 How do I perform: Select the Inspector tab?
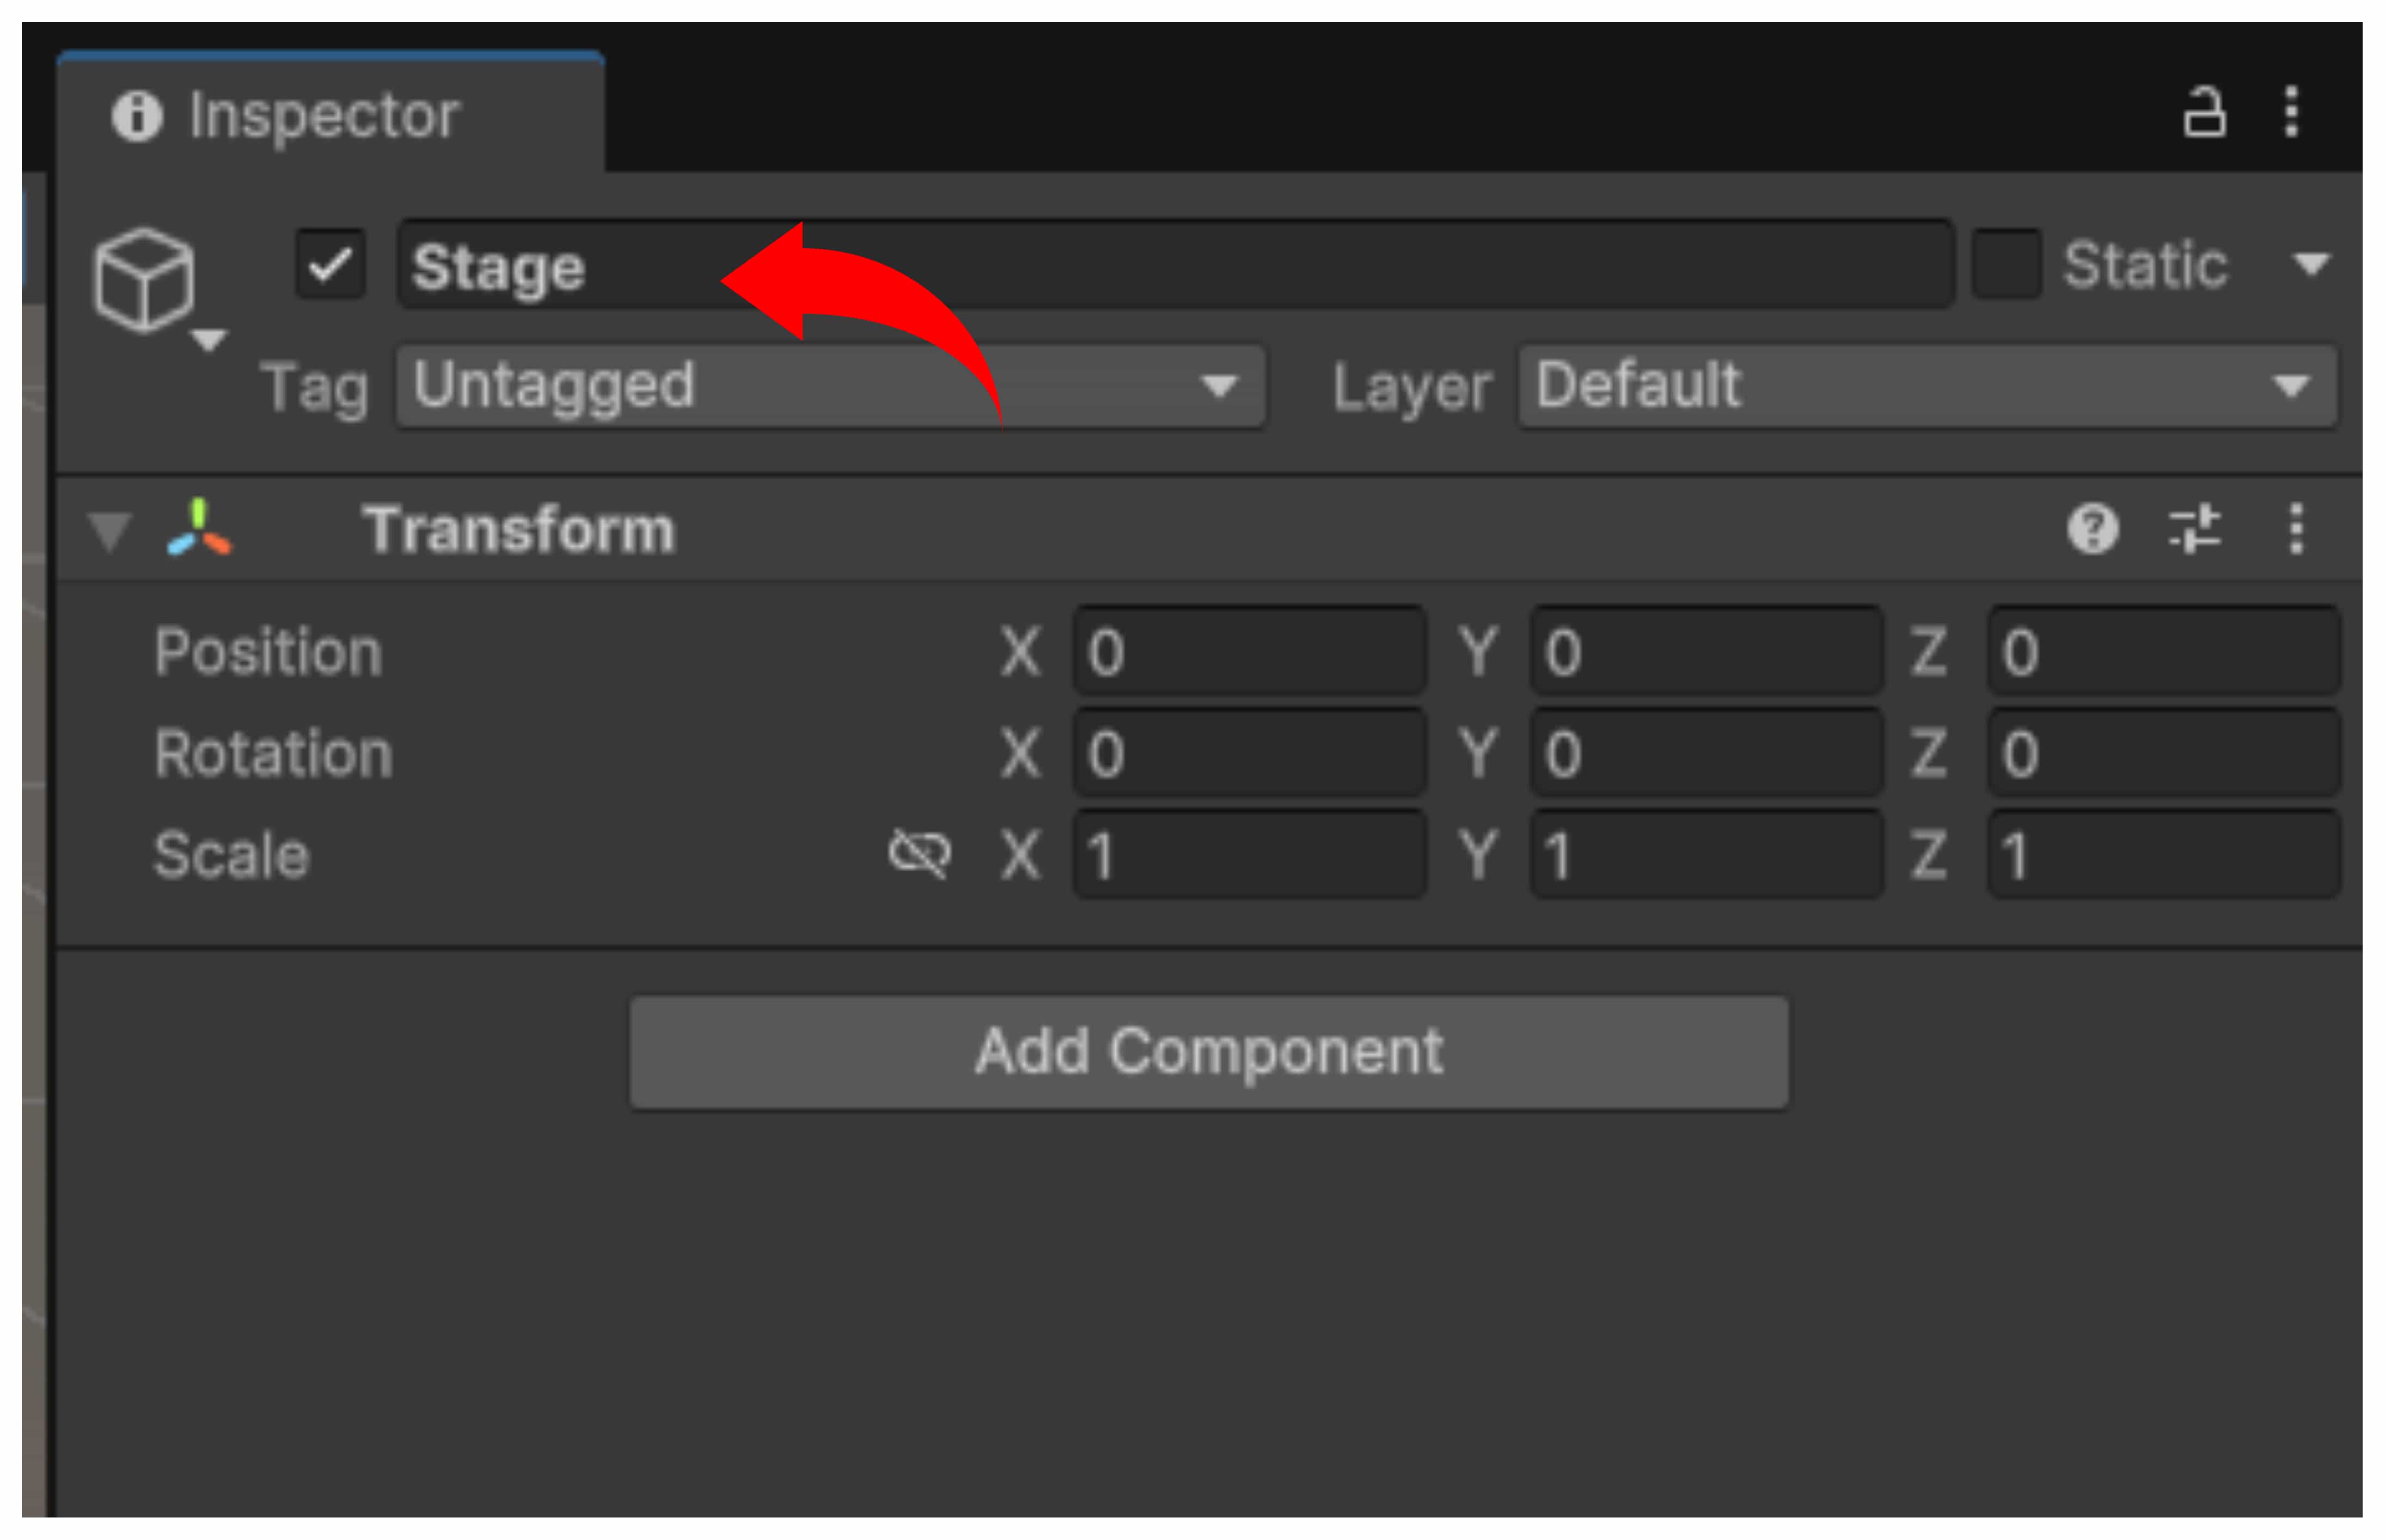click(330, 115)
